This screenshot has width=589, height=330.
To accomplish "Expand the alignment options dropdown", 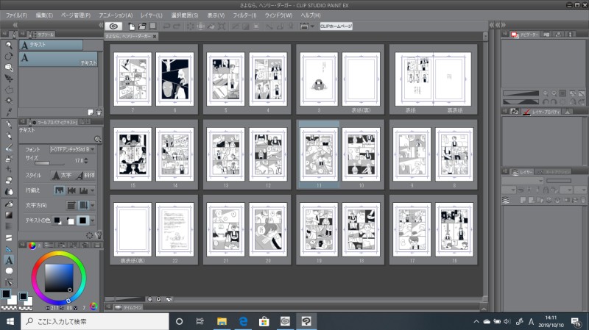I will (93, 190).
